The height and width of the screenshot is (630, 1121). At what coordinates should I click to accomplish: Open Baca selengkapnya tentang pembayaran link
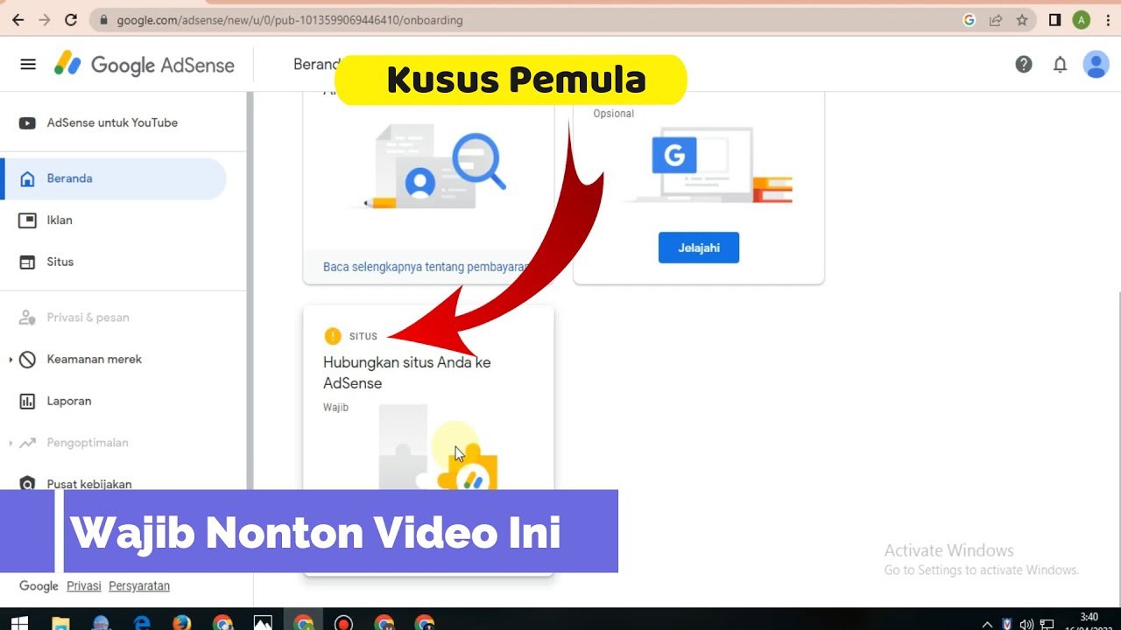(x=426, y=267)
